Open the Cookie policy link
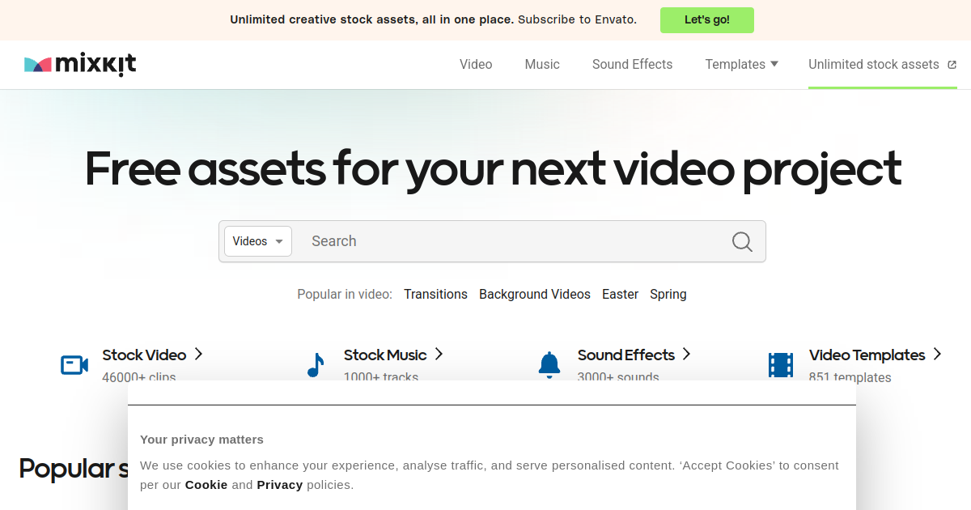The width and height of the screenshot is (971, 510). pyautogui.click(x=206, y=485)
